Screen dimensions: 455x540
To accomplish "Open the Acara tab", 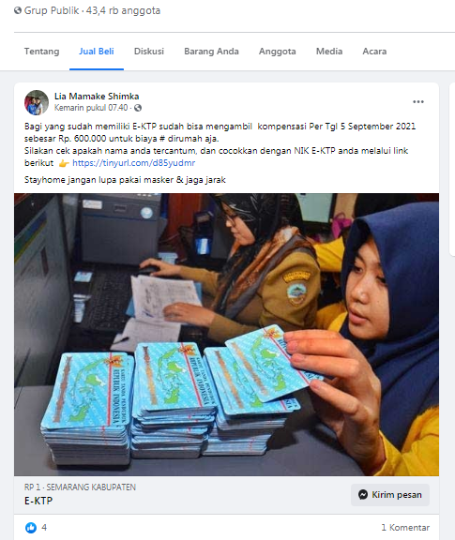I will coord(374,52).
